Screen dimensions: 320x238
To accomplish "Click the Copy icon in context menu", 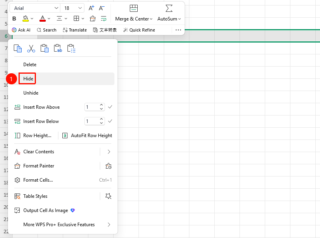I will pyautogui.click(x=18, y=48).
